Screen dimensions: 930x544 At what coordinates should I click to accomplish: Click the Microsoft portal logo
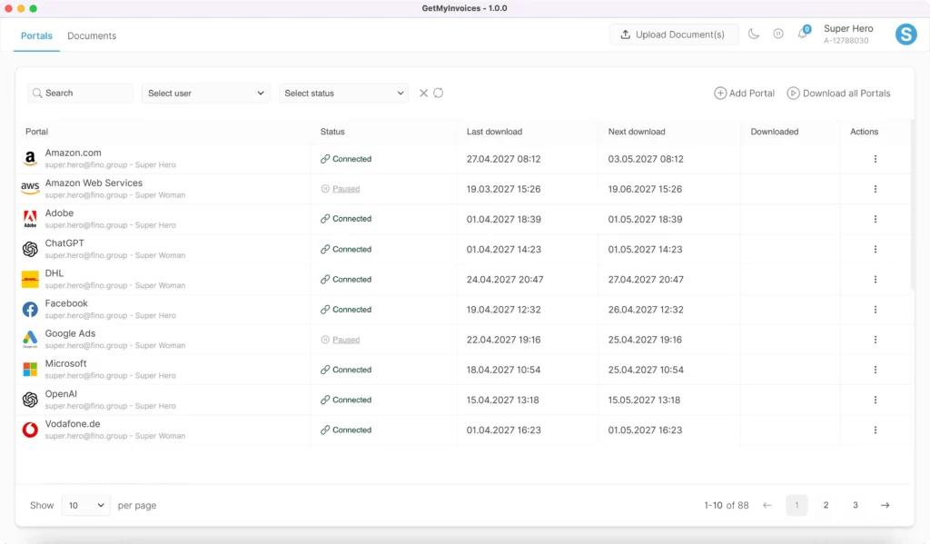tap(30, 370)
